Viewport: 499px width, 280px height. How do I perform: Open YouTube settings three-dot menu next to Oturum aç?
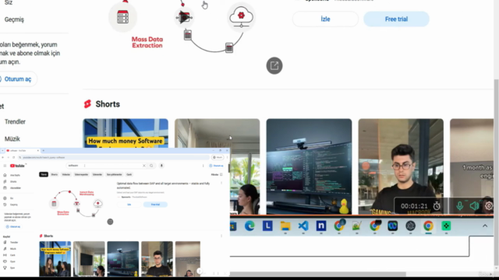click(x=203, y=166)
